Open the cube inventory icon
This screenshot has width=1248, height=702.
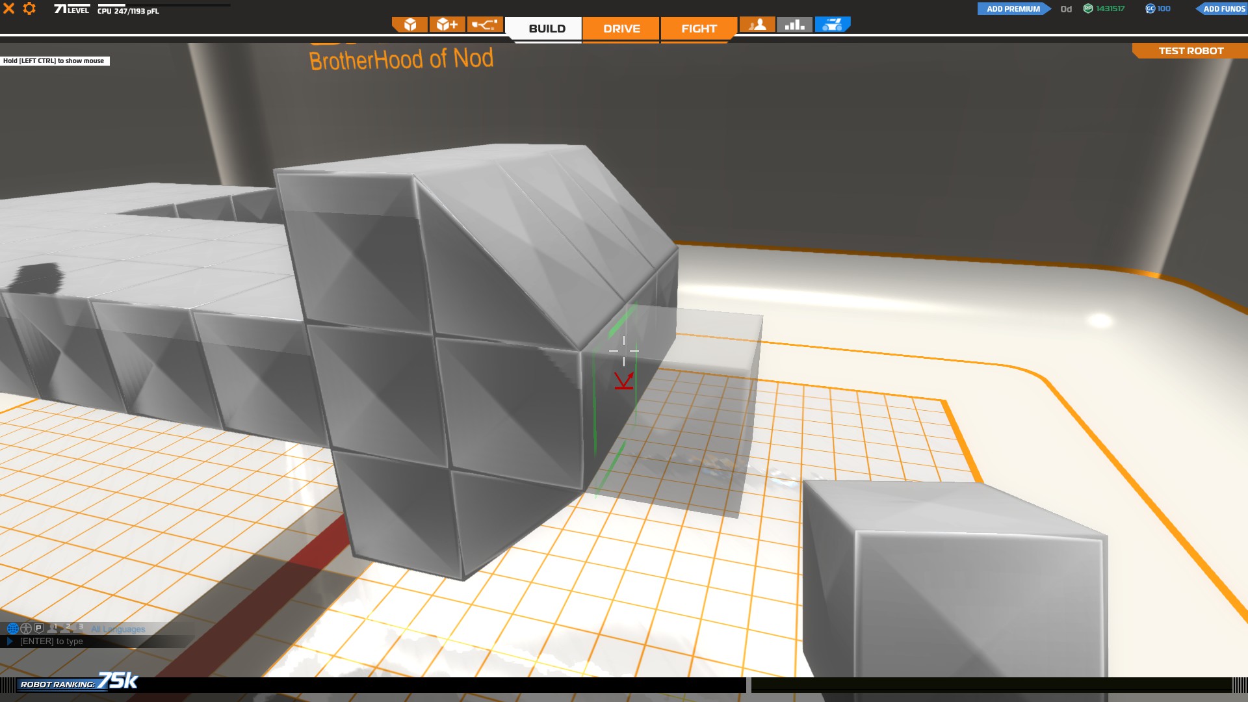[x=409, y=25]
